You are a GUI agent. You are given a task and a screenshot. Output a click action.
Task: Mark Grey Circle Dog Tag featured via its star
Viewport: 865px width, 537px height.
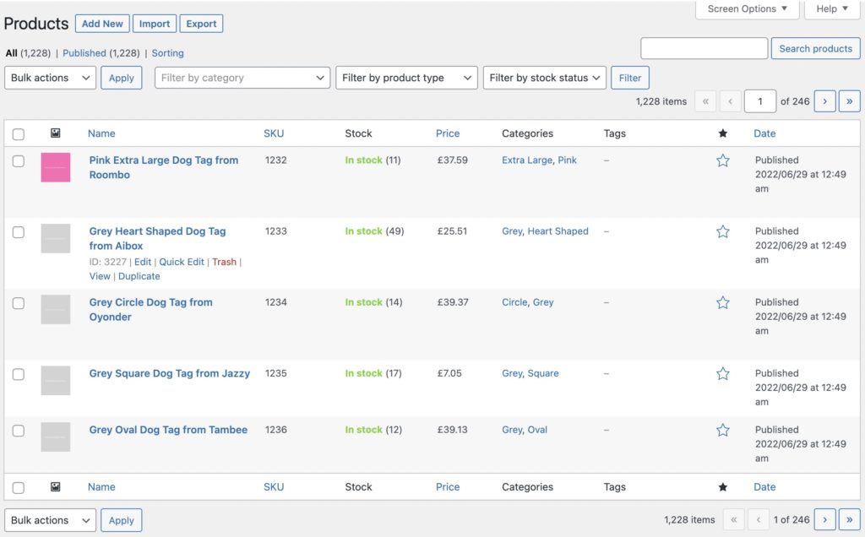click(722, 301)
